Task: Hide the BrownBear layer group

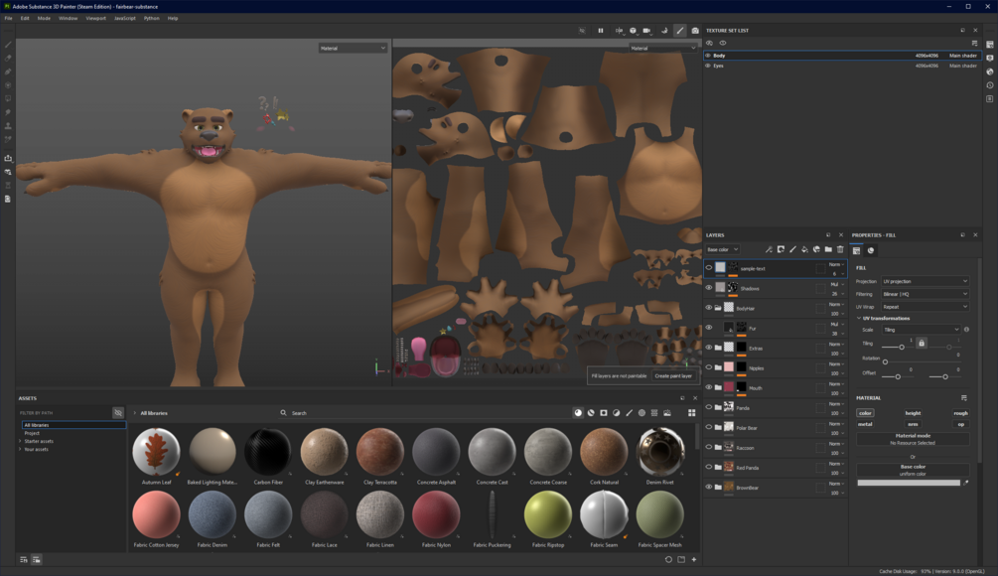Action: click(708, 487)
